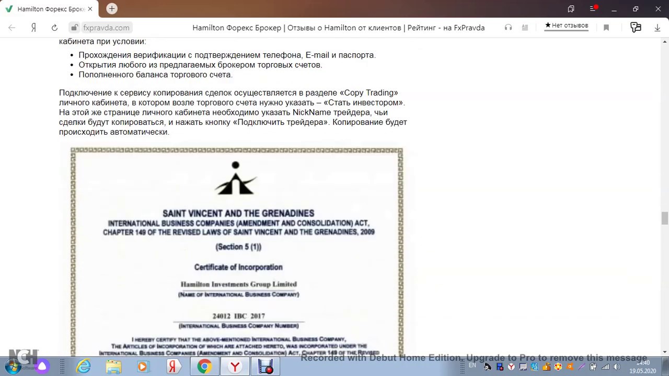Click the 'Пополненного баланса торгового счета.' bullet
Image resolution: width=669 pixels, height=376 pixels.
point(155,75)
